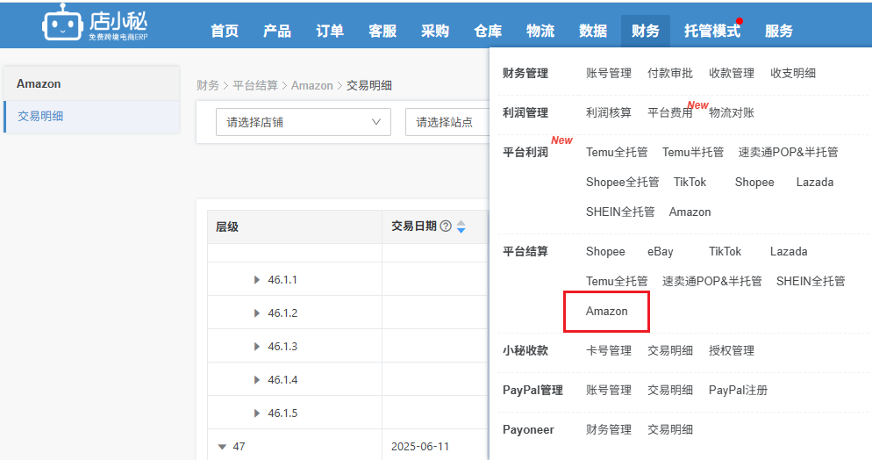Open Lazada under 平台结算
Viewport: 872px width, 460px height.
pyautogui.click(x=789, y=251)
